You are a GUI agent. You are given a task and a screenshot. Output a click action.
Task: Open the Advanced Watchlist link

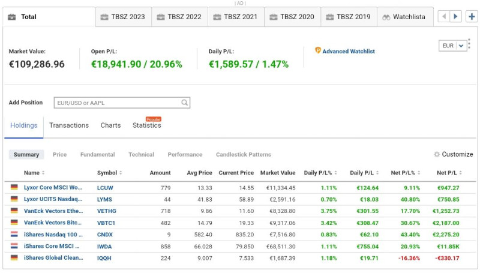click(x=349, y=52)
